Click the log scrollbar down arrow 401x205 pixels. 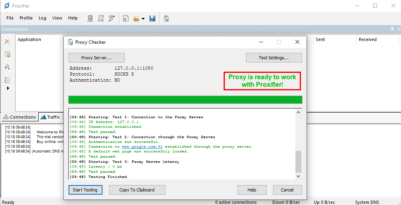(x=299, y=176)
